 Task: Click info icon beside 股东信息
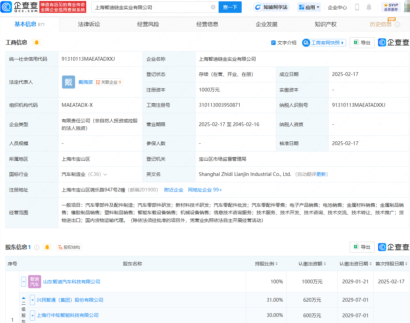37,247
